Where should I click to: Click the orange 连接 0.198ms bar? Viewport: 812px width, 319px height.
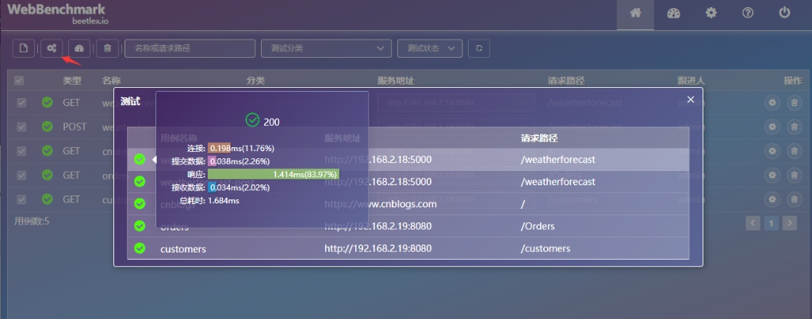coord(219,148)
